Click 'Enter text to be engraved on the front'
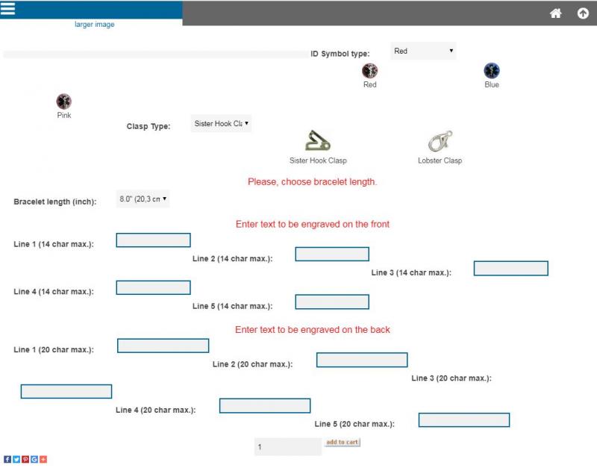Screen dimensions: 597x468 [x=313, y=224]
